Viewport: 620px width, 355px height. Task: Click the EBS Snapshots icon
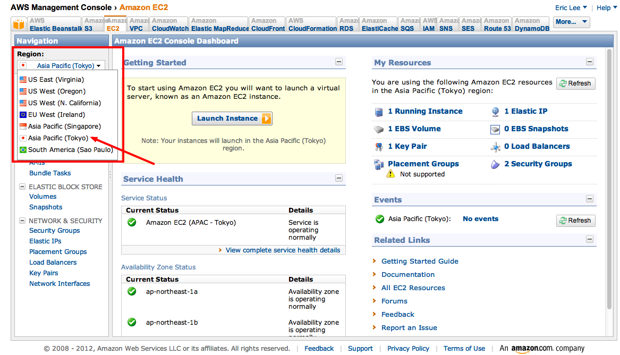tap(495, 129)
